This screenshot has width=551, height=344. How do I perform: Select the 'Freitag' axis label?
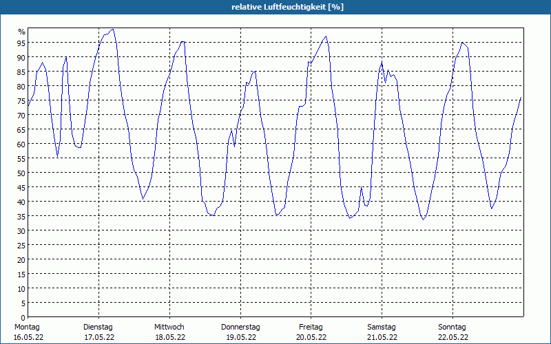pyautogui.click(x=311, y=327)
